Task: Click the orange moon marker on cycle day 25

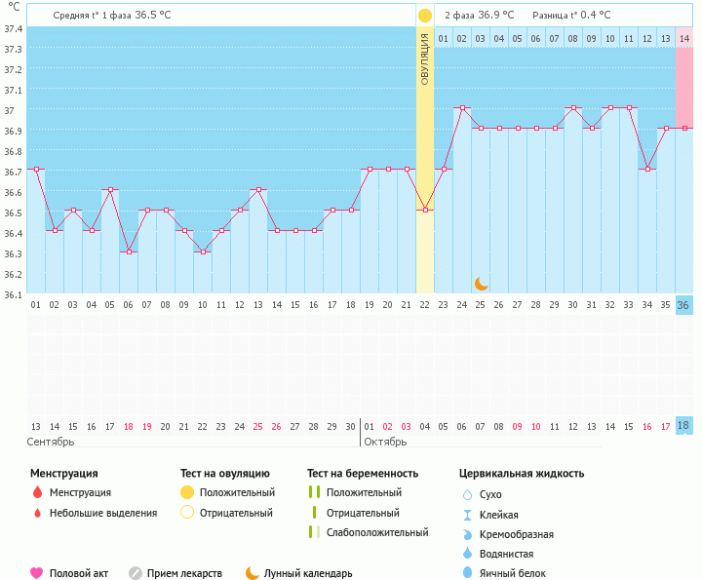Action: (x=481, y=283)
